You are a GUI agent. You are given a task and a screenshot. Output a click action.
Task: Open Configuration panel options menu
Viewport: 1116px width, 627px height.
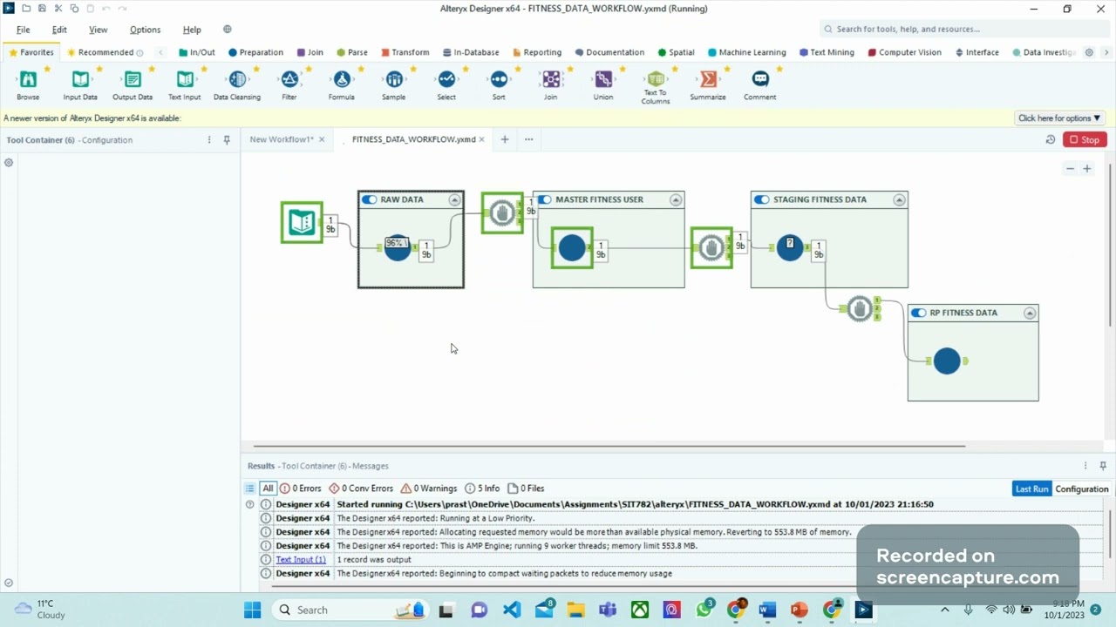click(209, 139)
